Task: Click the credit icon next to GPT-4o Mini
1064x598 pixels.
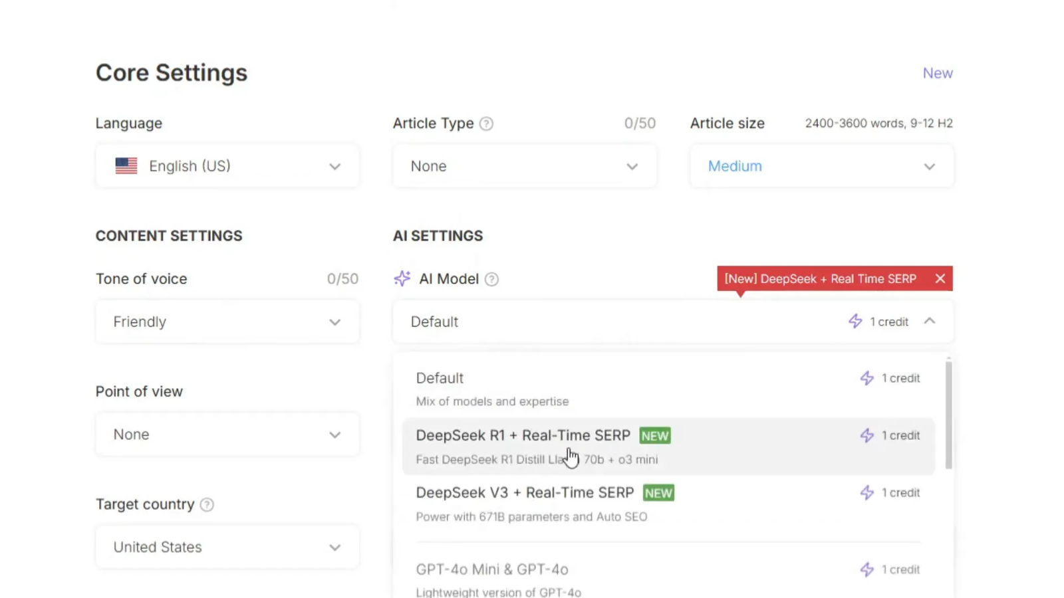Action: [x=866, y=569]
